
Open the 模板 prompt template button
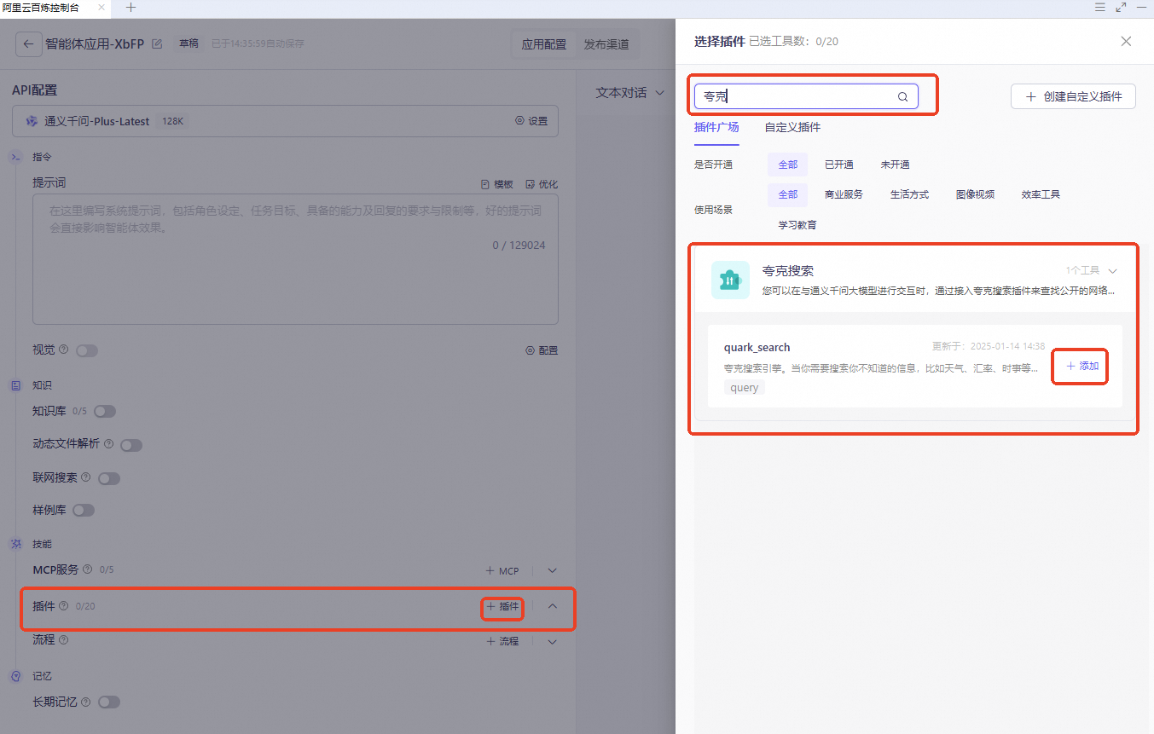(497, 184)
